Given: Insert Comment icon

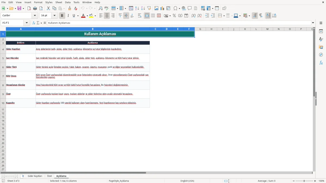Looking at the screenshot, I should 190,8.
